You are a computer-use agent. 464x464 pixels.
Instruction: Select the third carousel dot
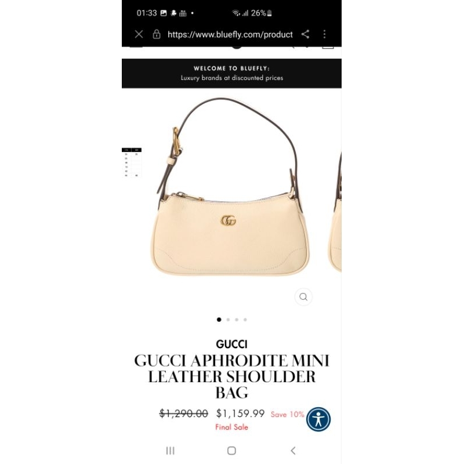coord(237,320)
